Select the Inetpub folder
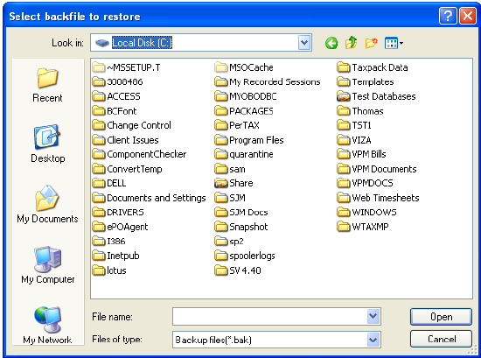The image size is (481, 358). pos(116,256)
